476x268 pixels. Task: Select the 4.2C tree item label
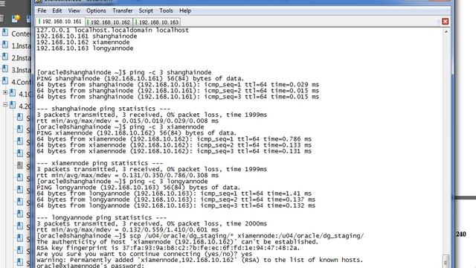click(25, 106)
